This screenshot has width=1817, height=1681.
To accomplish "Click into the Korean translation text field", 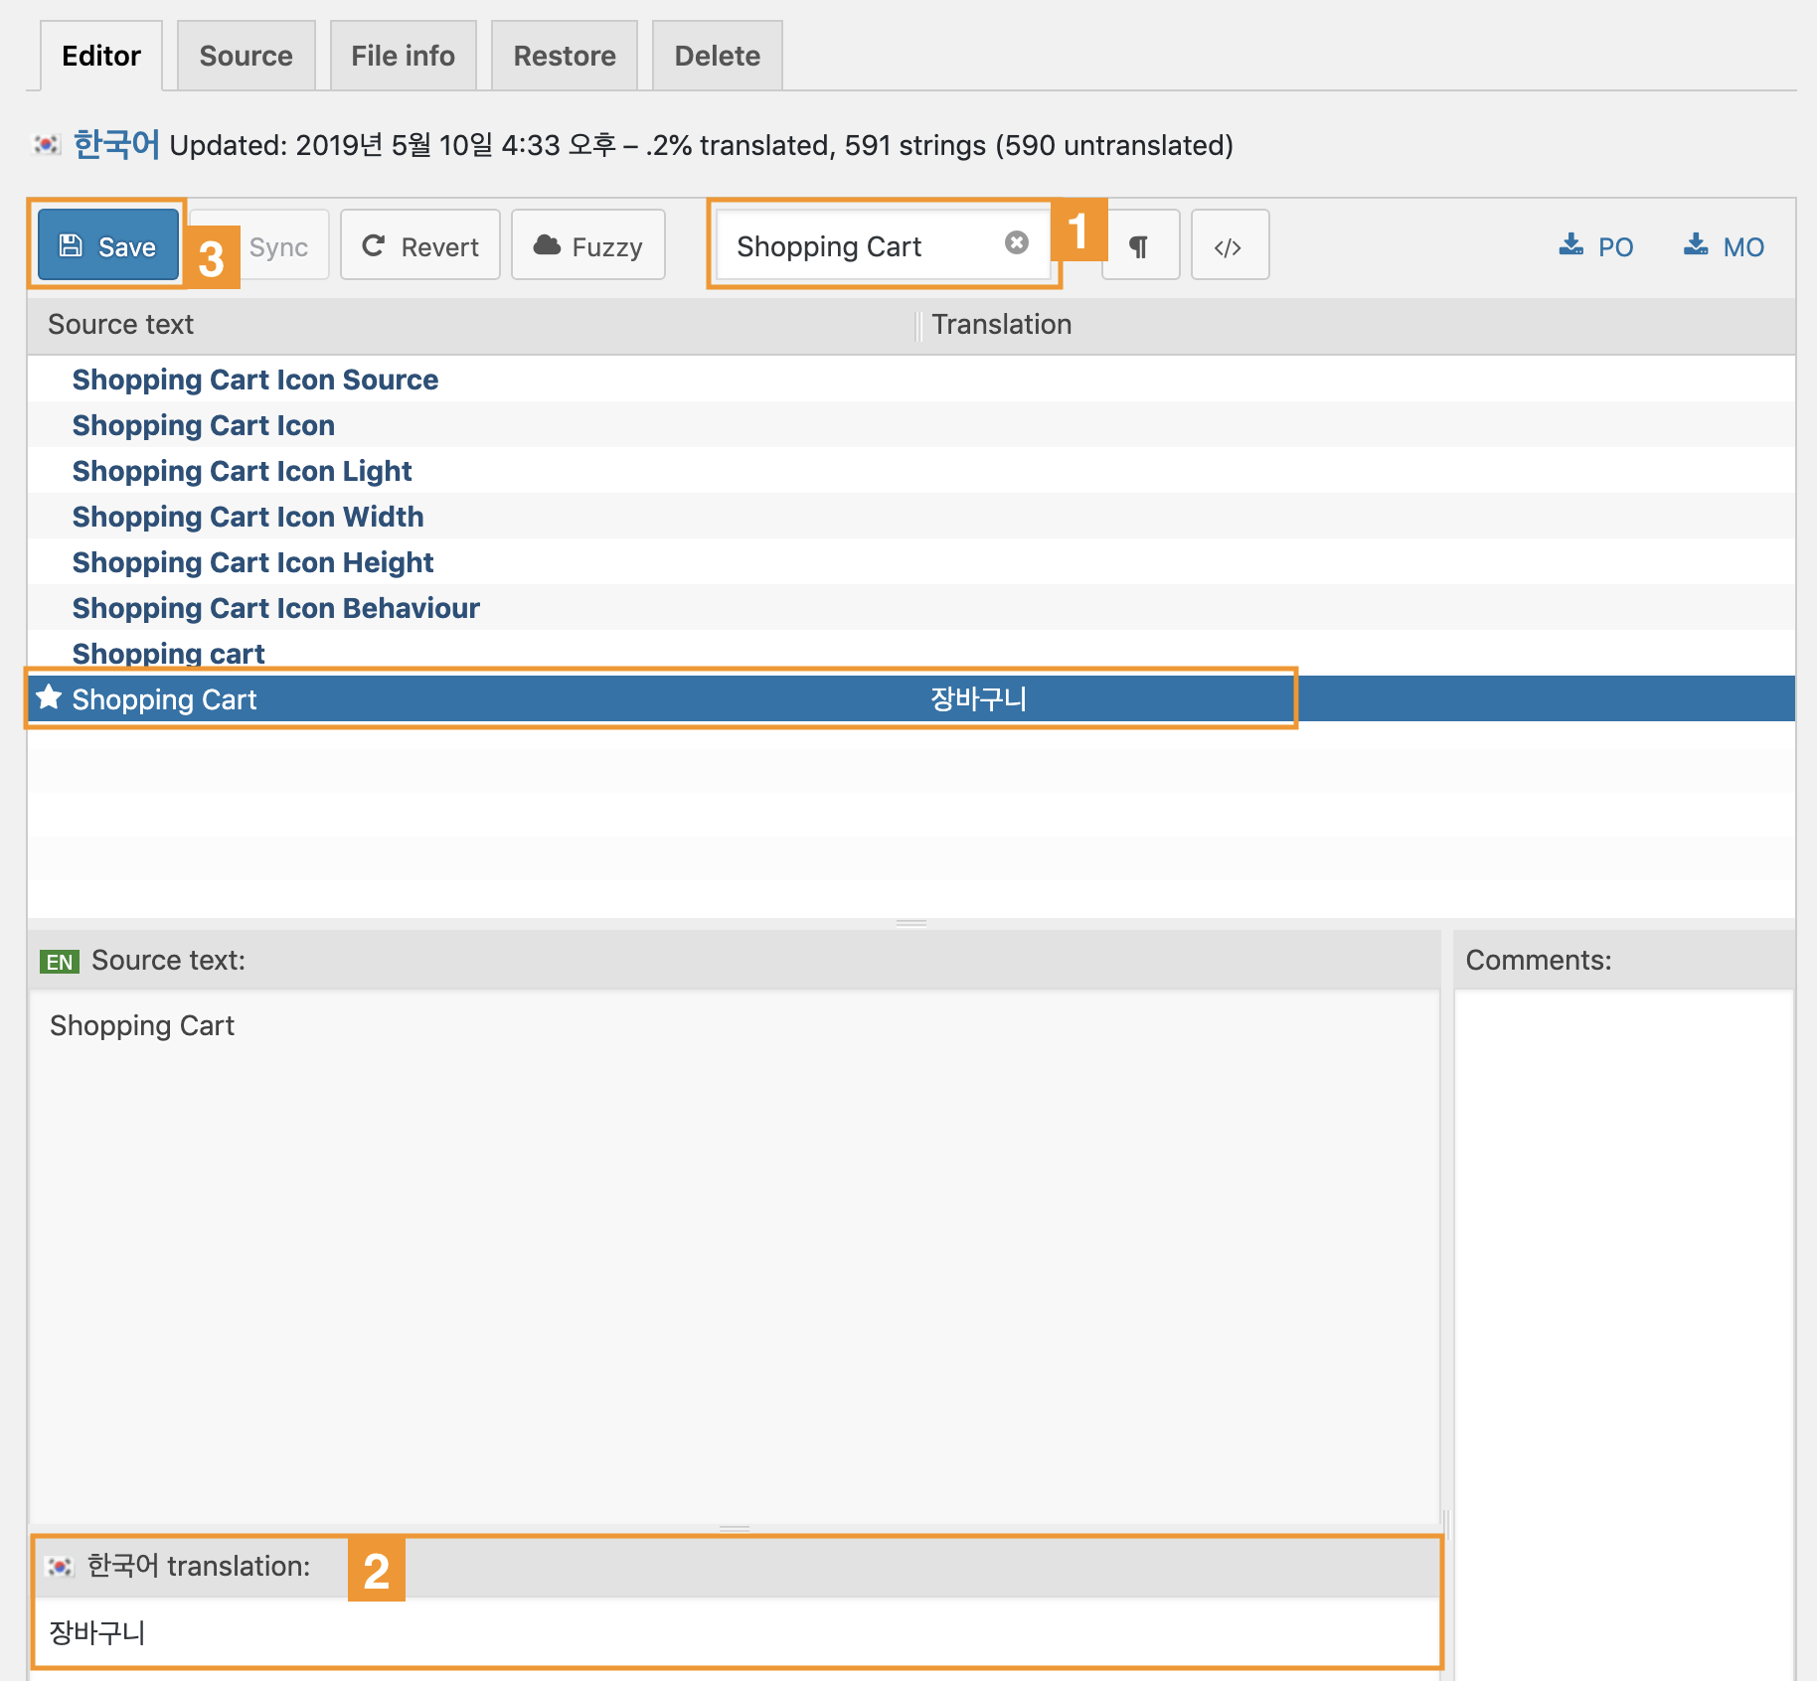I will 736,1632.
